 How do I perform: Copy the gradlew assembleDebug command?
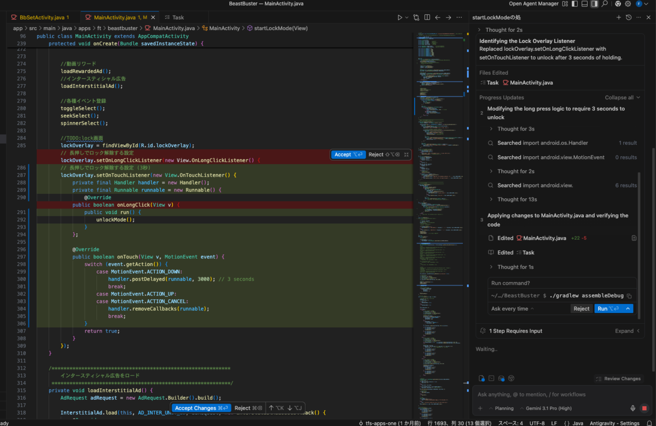629,295
